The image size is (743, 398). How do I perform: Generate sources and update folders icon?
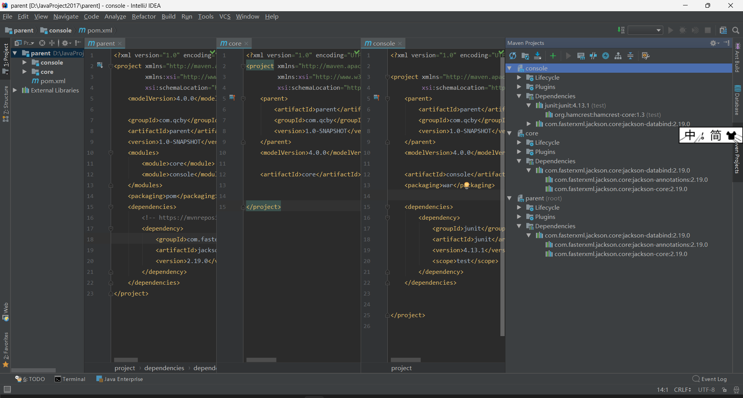[525, 56]
